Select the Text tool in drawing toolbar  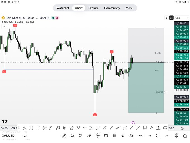pyautogui.click(x=38, y=128)
